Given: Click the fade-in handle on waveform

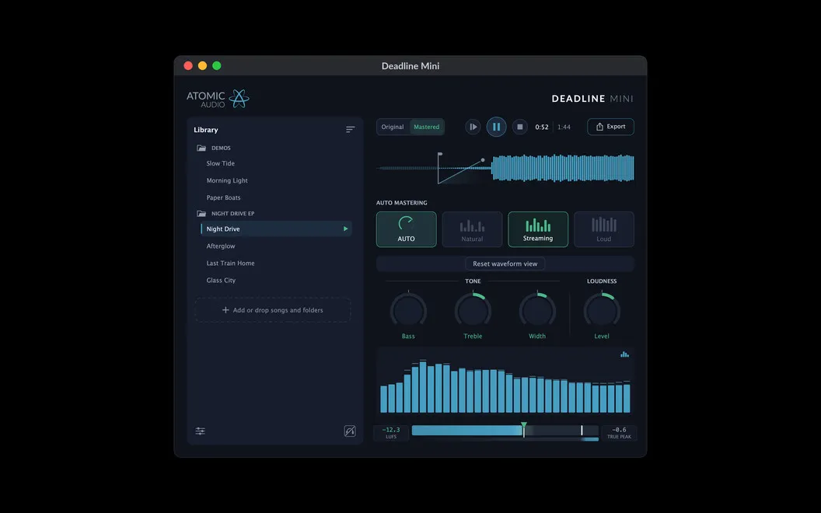Looking at the screenshot, I should (483, 160).
